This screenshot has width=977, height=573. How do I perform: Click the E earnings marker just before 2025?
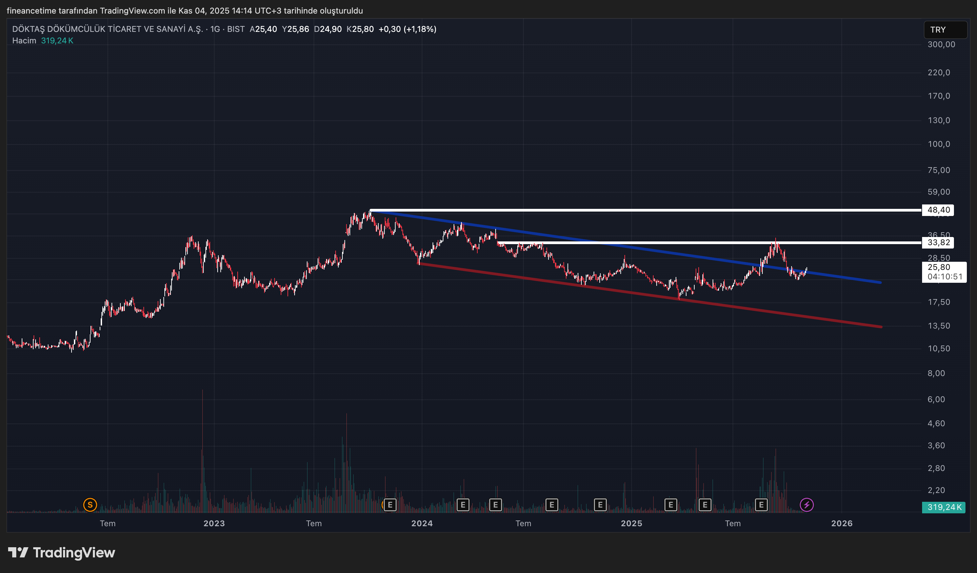click(x=600, y=505)
